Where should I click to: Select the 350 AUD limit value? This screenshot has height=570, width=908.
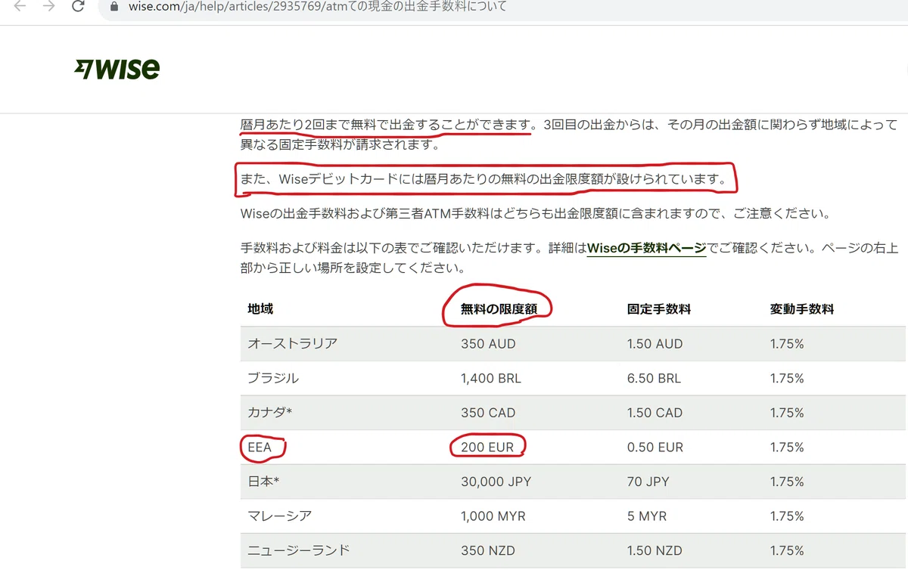pyautogui.click(x=488, y=343)
